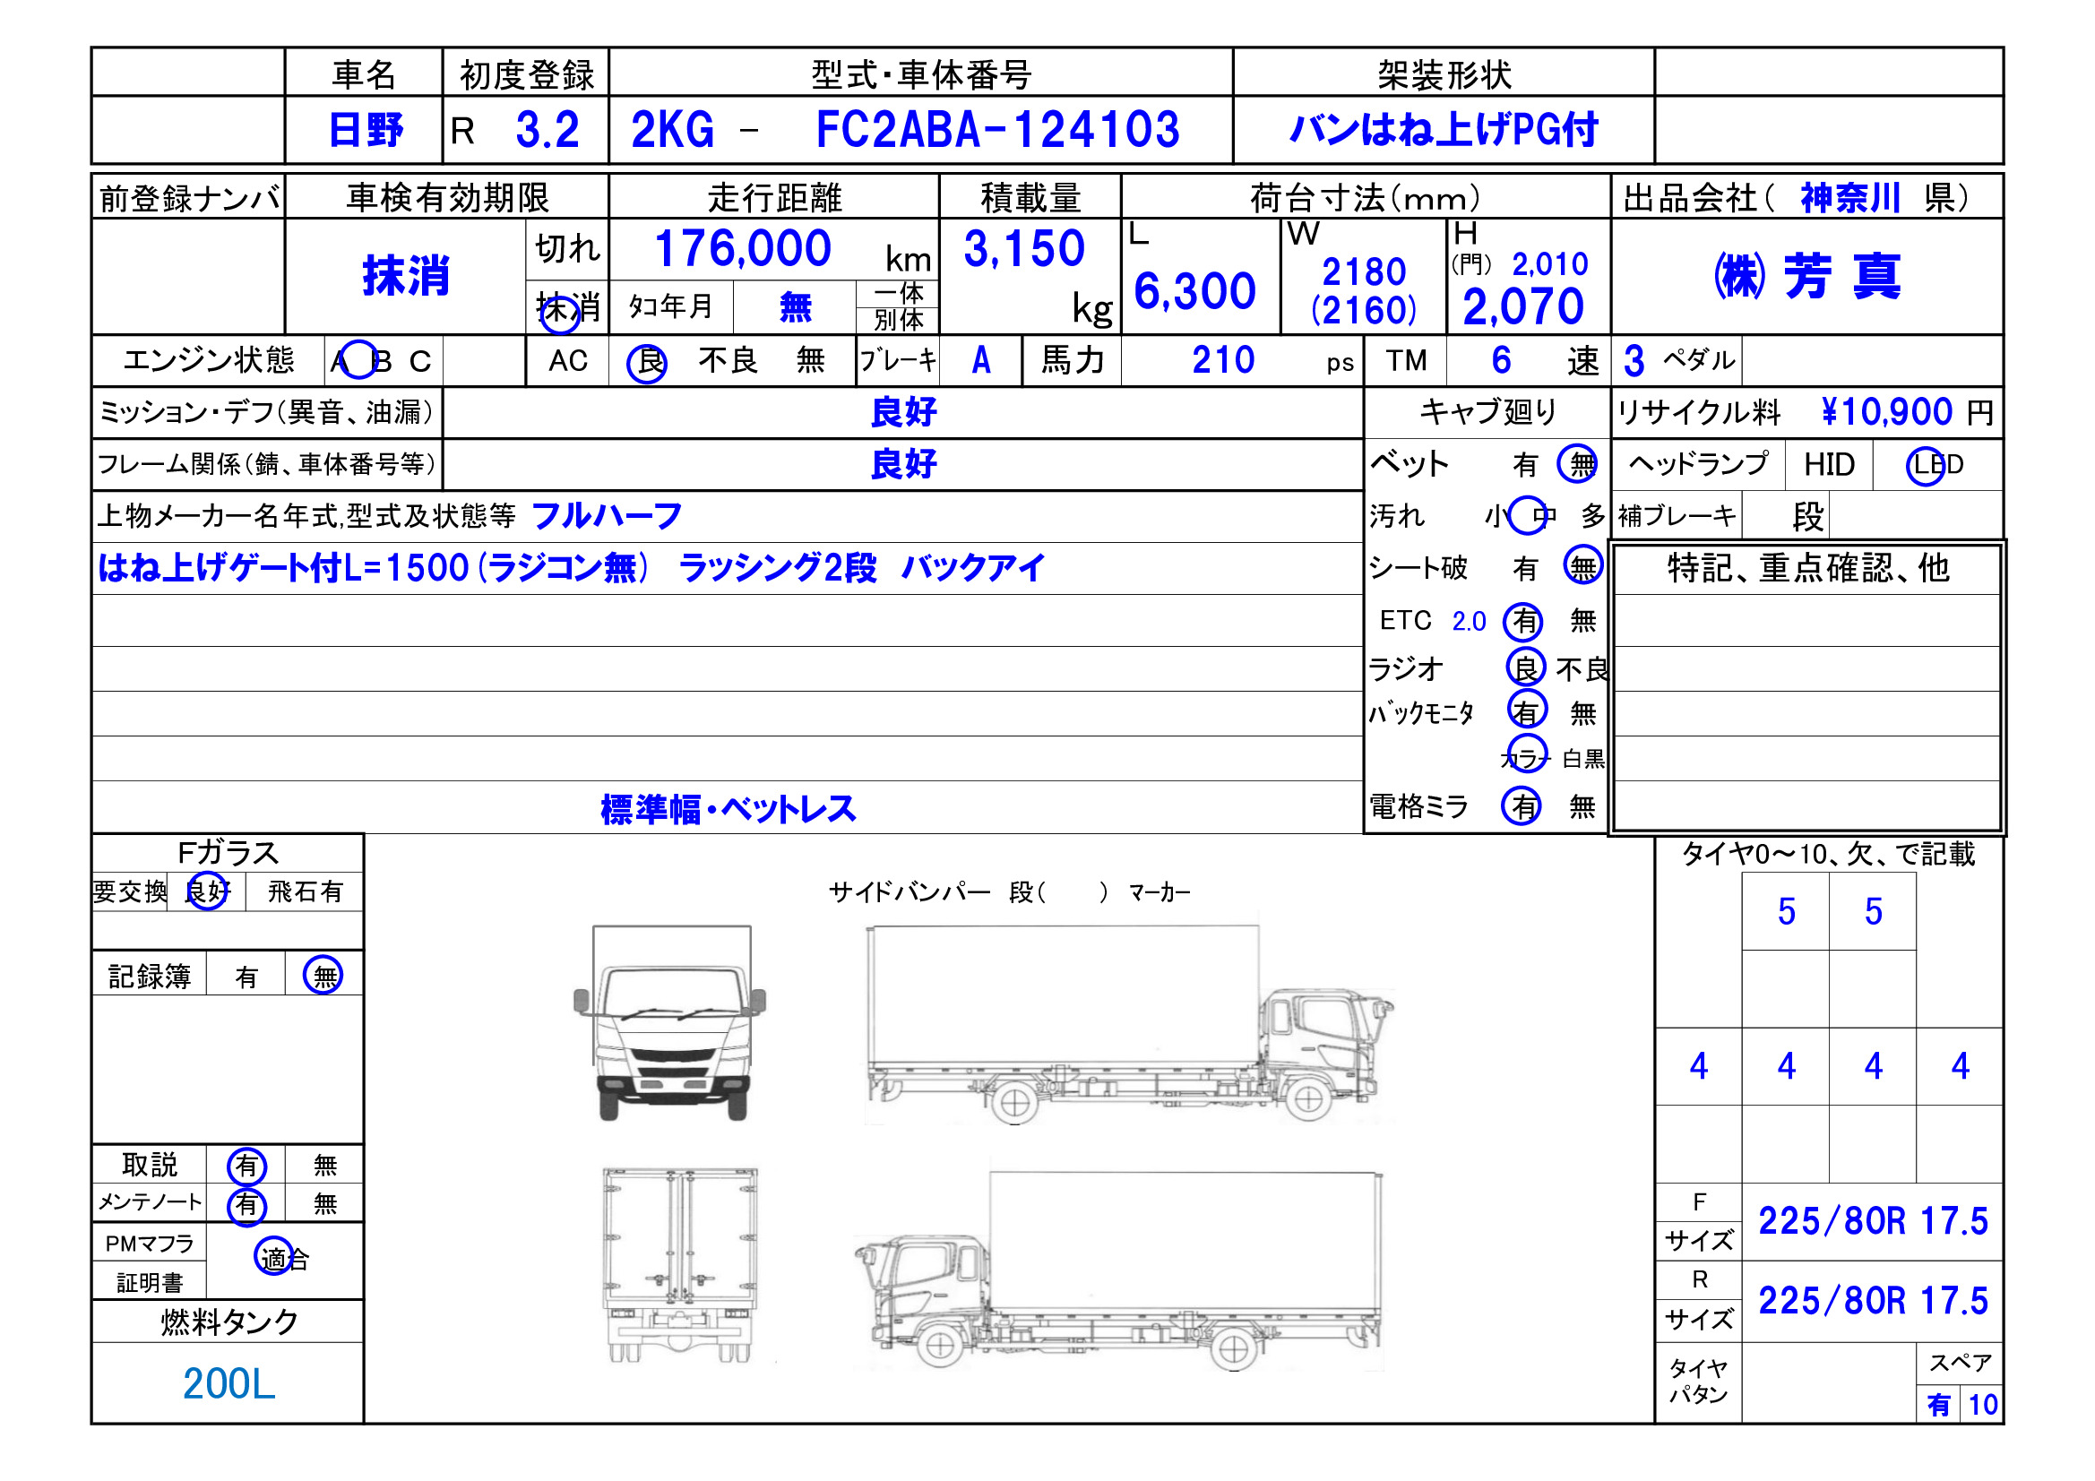Select circled LED headlamp option
This screenshot has width=2095, height=1481.
[1926, 466]
